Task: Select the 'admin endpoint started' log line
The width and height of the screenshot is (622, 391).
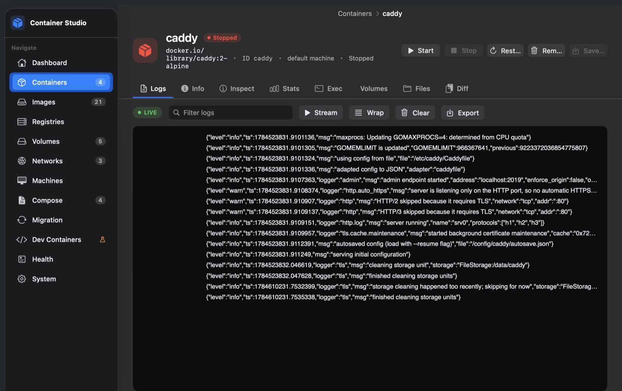Action: click(x=402, y=180)
